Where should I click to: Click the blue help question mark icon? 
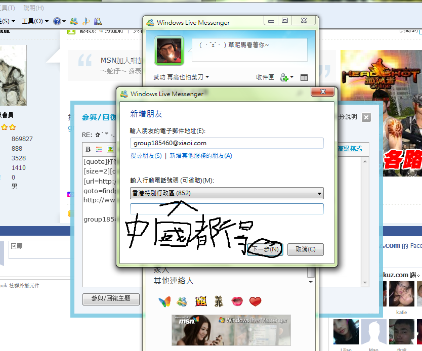coord(57,21)
